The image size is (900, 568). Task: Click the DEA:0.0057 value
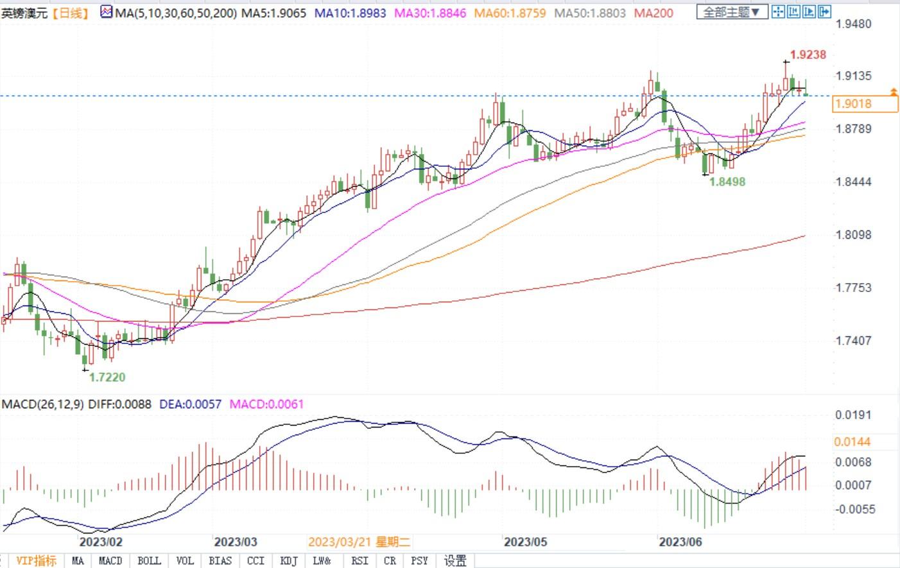[x=190, y=404]
